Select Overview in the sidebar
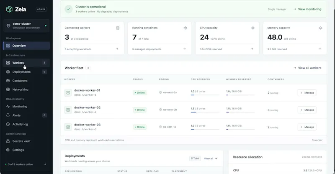 point(26,46)
